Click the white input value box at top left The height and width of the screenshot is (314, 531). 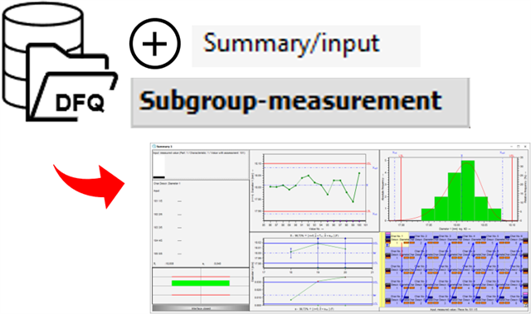158,166
